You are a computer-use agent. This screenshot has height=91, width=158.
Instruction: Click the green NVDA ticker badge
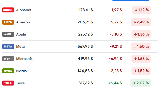tap(8, 71)
